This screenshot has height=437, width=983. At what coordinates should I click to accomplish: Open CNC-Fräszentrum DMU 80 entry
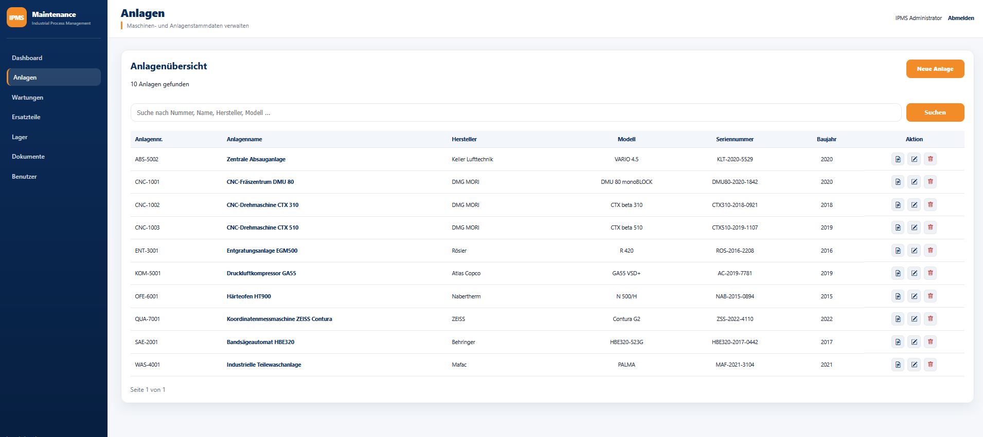pyautogui.click(x=260, y=182)
